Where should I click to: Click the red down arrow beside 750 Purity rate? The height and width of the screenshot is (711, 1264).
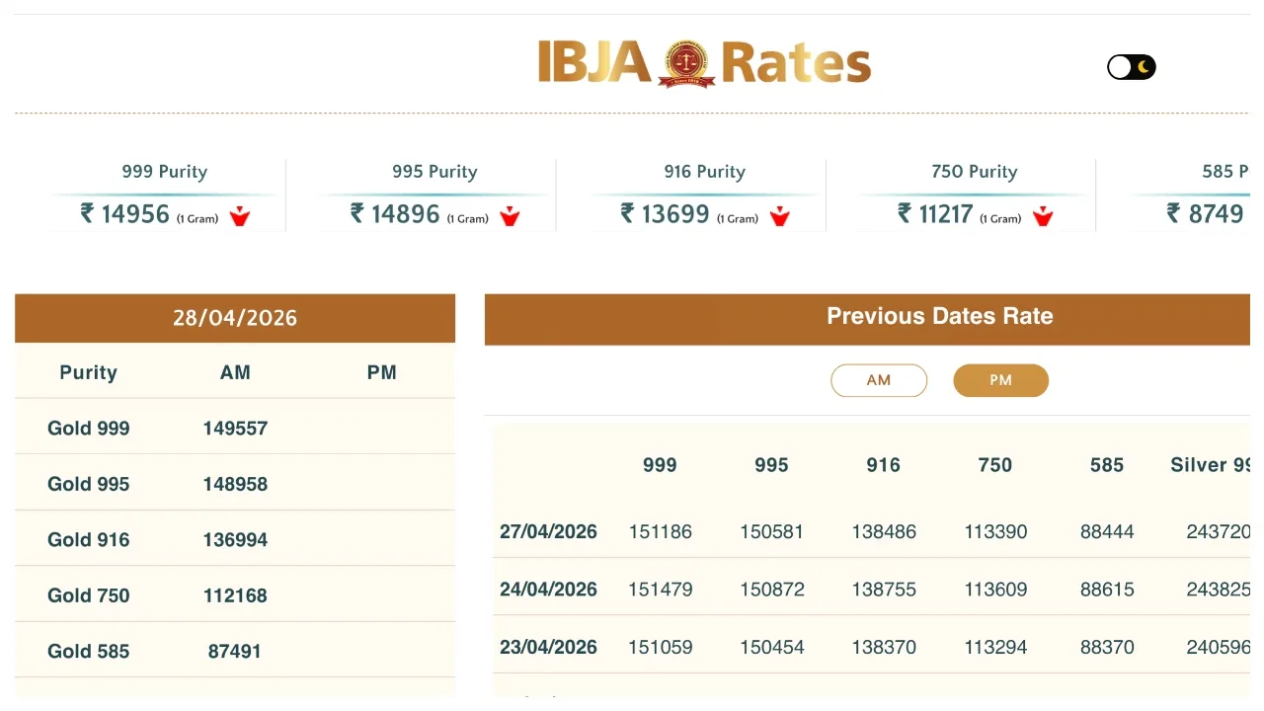pos(1043,216)
